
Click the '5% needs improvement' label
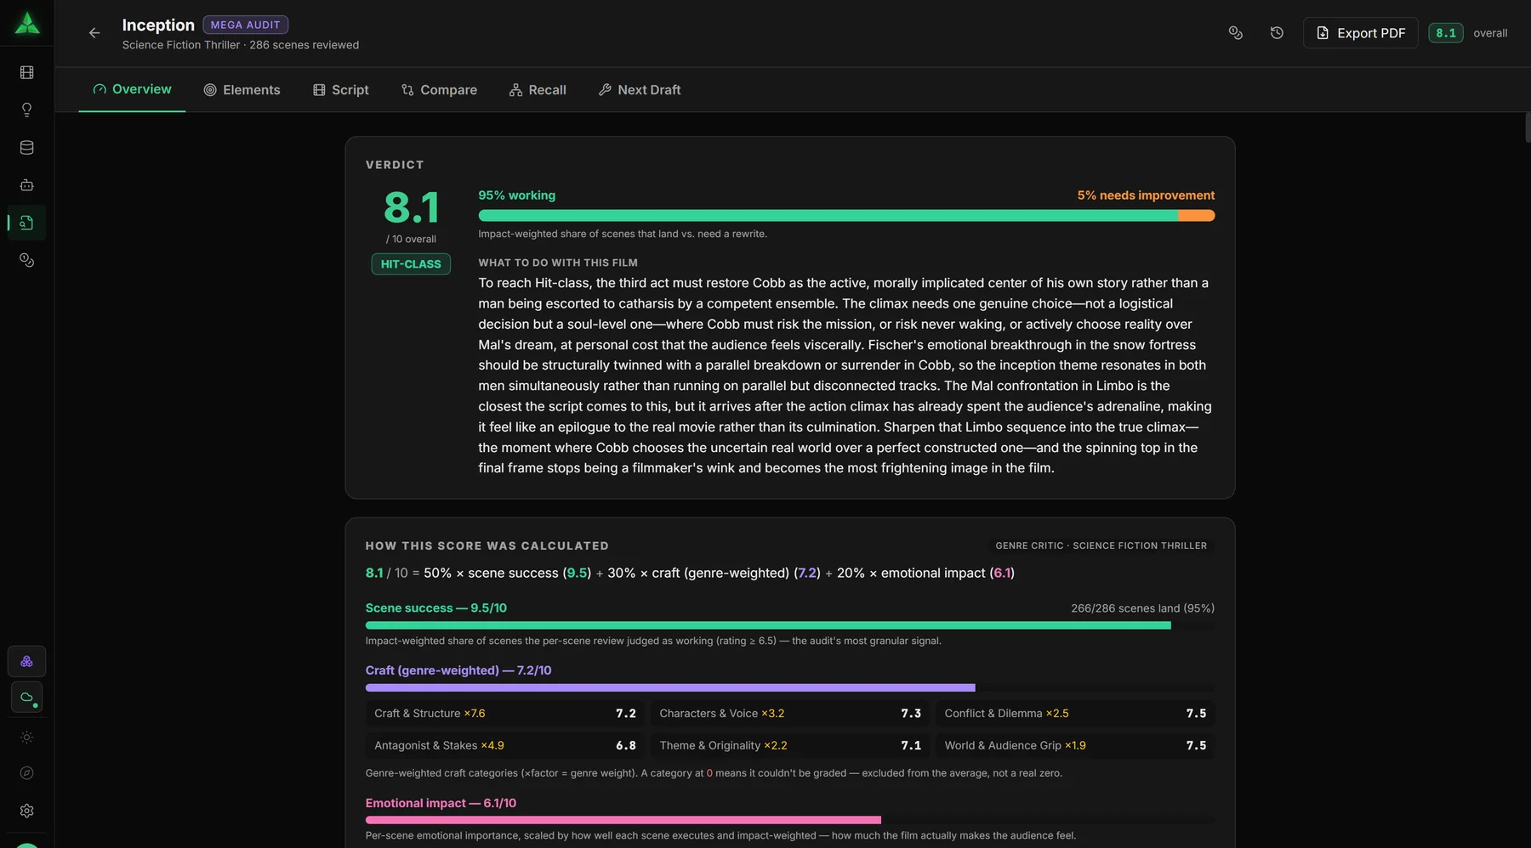pyautogui.click(x=1146, y=195)
